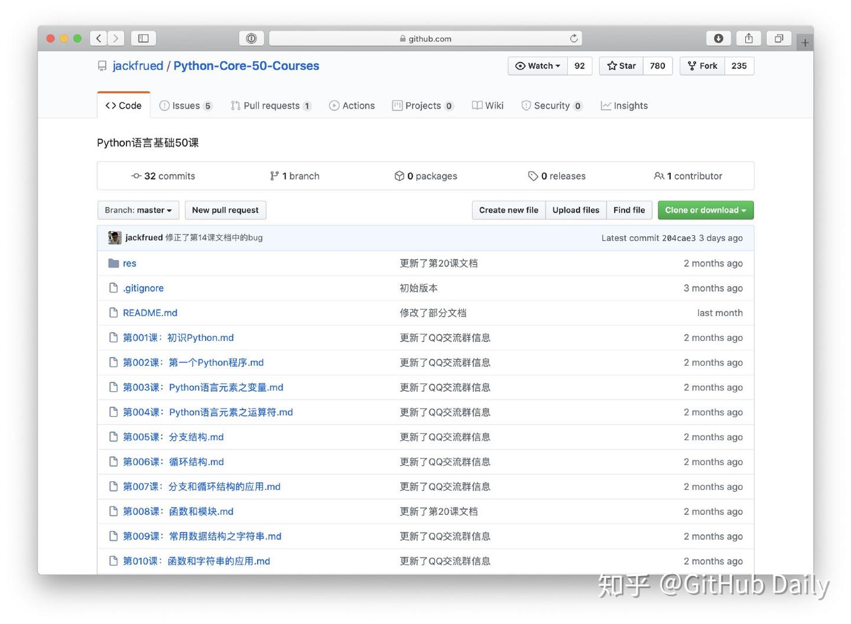Open the res folder via its folder icon

click(x=113, y=263)
